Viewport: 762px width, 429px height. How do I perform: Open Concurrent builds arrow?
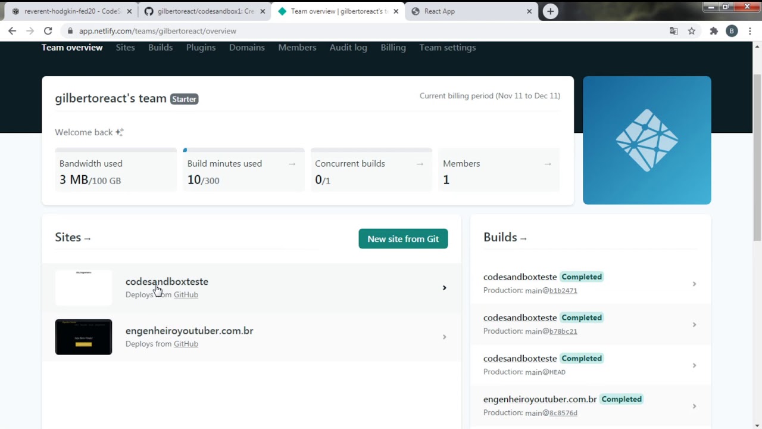coord(420,164)
